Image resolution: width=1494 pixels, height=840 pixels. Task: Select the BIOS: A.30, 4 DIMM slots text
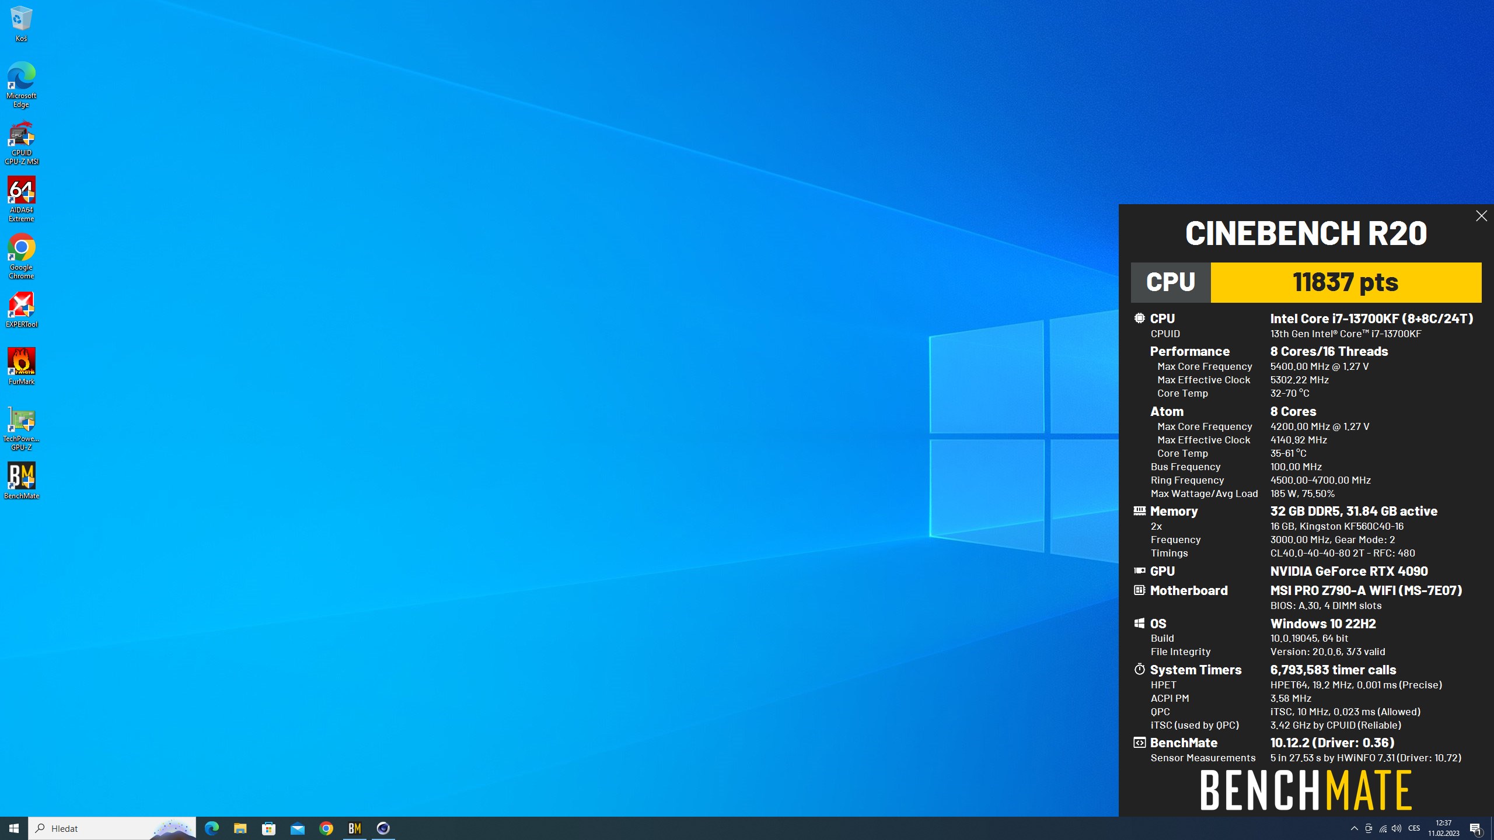tap(1326, 605)
